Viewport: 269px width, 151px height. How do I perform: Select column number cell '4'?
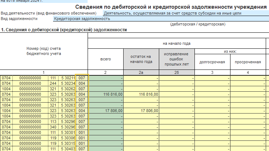[x=248, y=72]
